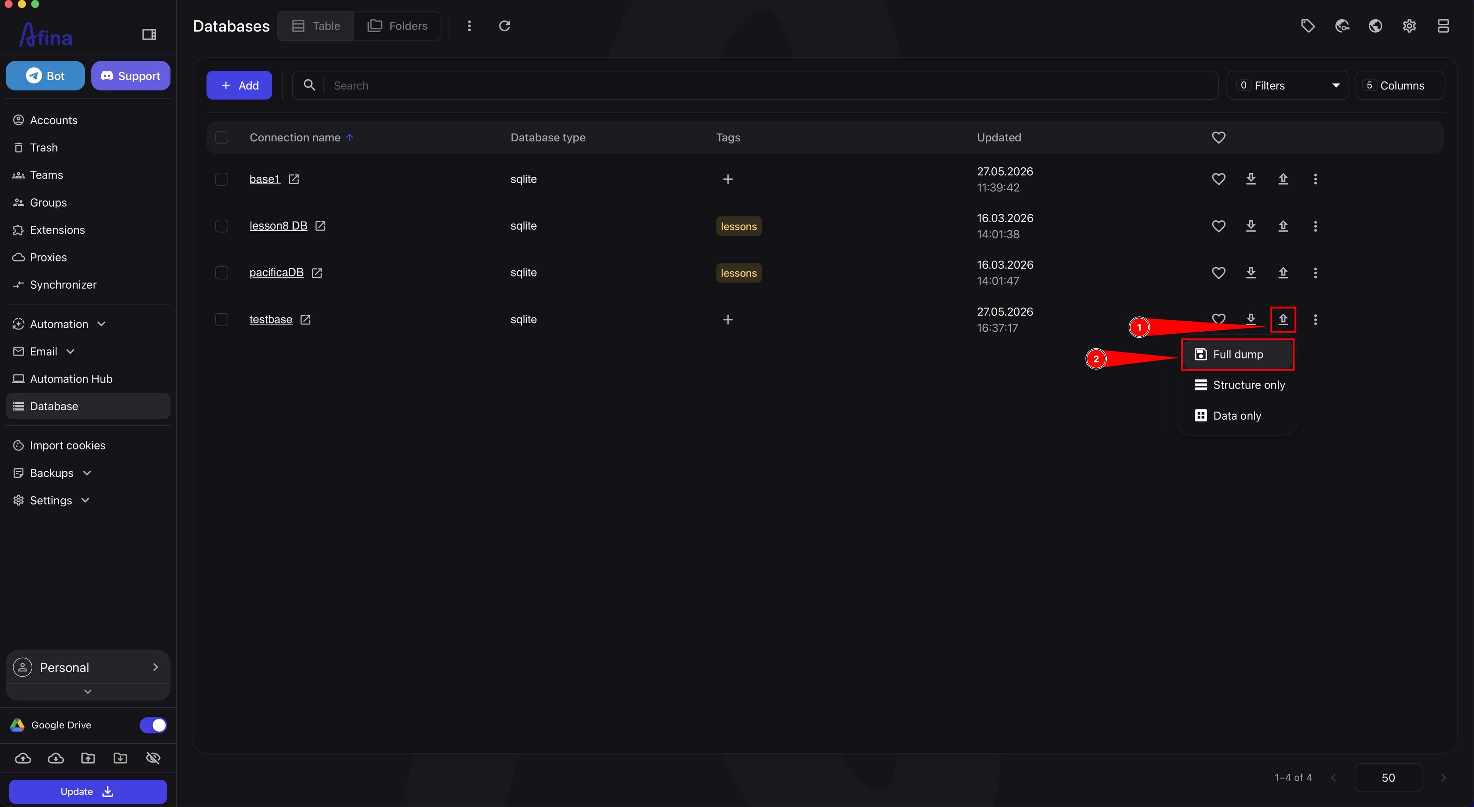This screenshot has width=1474, height=807.
Task: Open the Columns selector
Action: point(1400,85)
